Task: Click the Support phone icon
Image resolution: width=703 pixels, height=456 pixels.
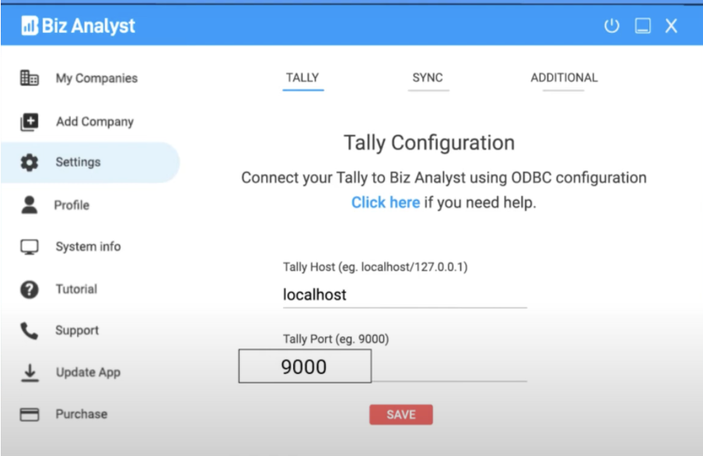Action: 29,331
